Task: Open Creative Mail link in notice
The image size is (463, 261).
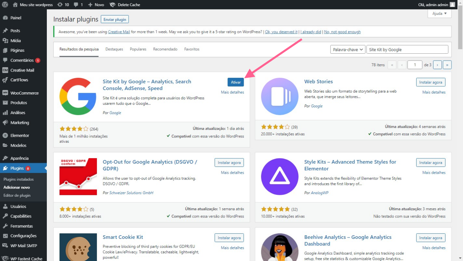Action: click(119, 32)
